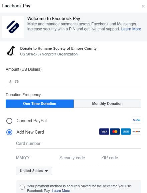Image resolution: width=147 pixels, height=193 pixels.
Task: Select the Connect PayPal radio button
Action: tap(9, 121)
